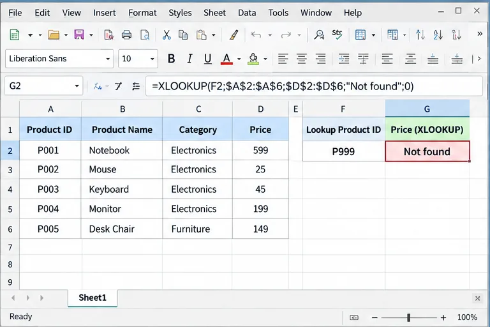Align text left
The width and height of the screenshot is (490, 327).
point(283,59)
